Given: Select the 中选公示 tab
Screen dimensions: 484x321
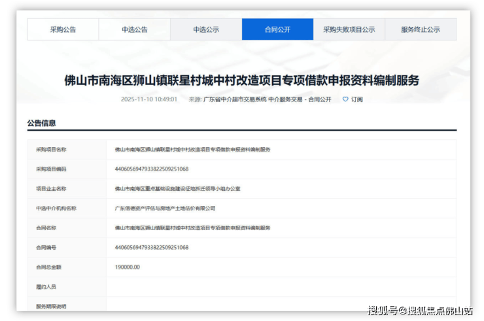Looking at the screenshot, I should coord(206,29).
